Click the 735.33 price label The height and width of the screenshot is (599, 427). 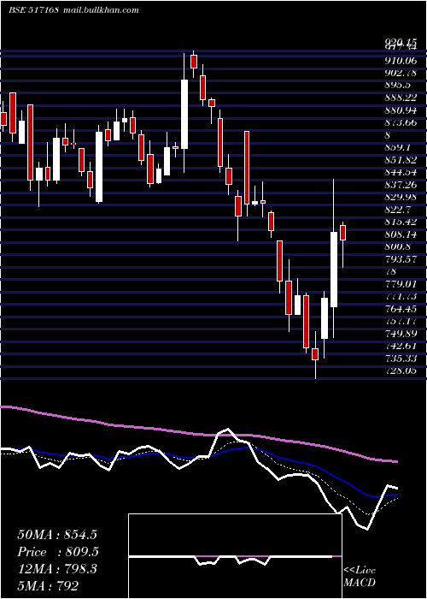point(401,358)
